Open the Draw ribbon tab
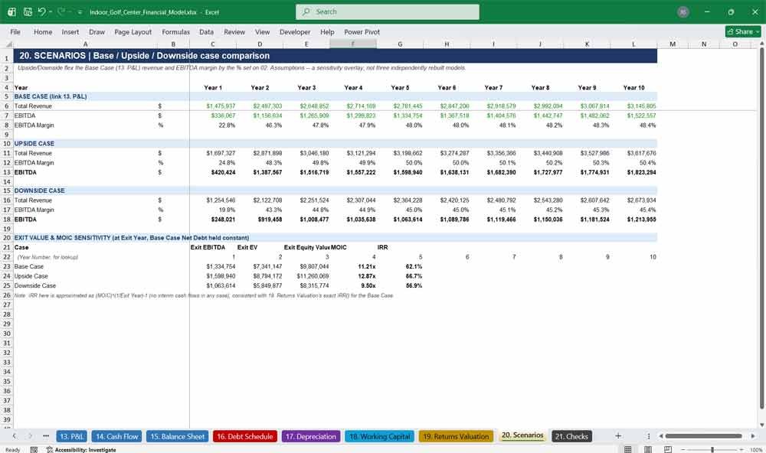 [x=97, y=31]
